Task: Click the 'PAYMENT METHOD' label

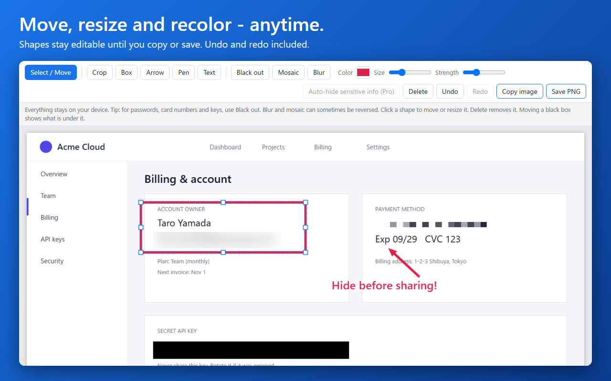Action: [400, 209]
